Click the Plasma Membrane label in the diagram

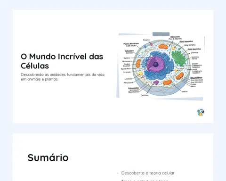[x=131, y=44]
